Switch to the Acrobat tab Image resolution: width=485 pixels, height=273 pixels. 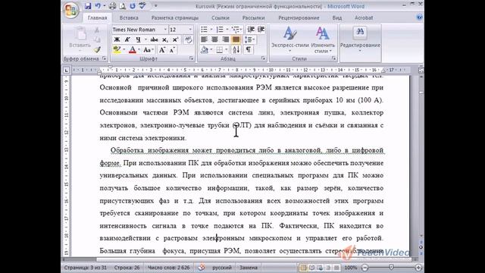tap(364, 18)
